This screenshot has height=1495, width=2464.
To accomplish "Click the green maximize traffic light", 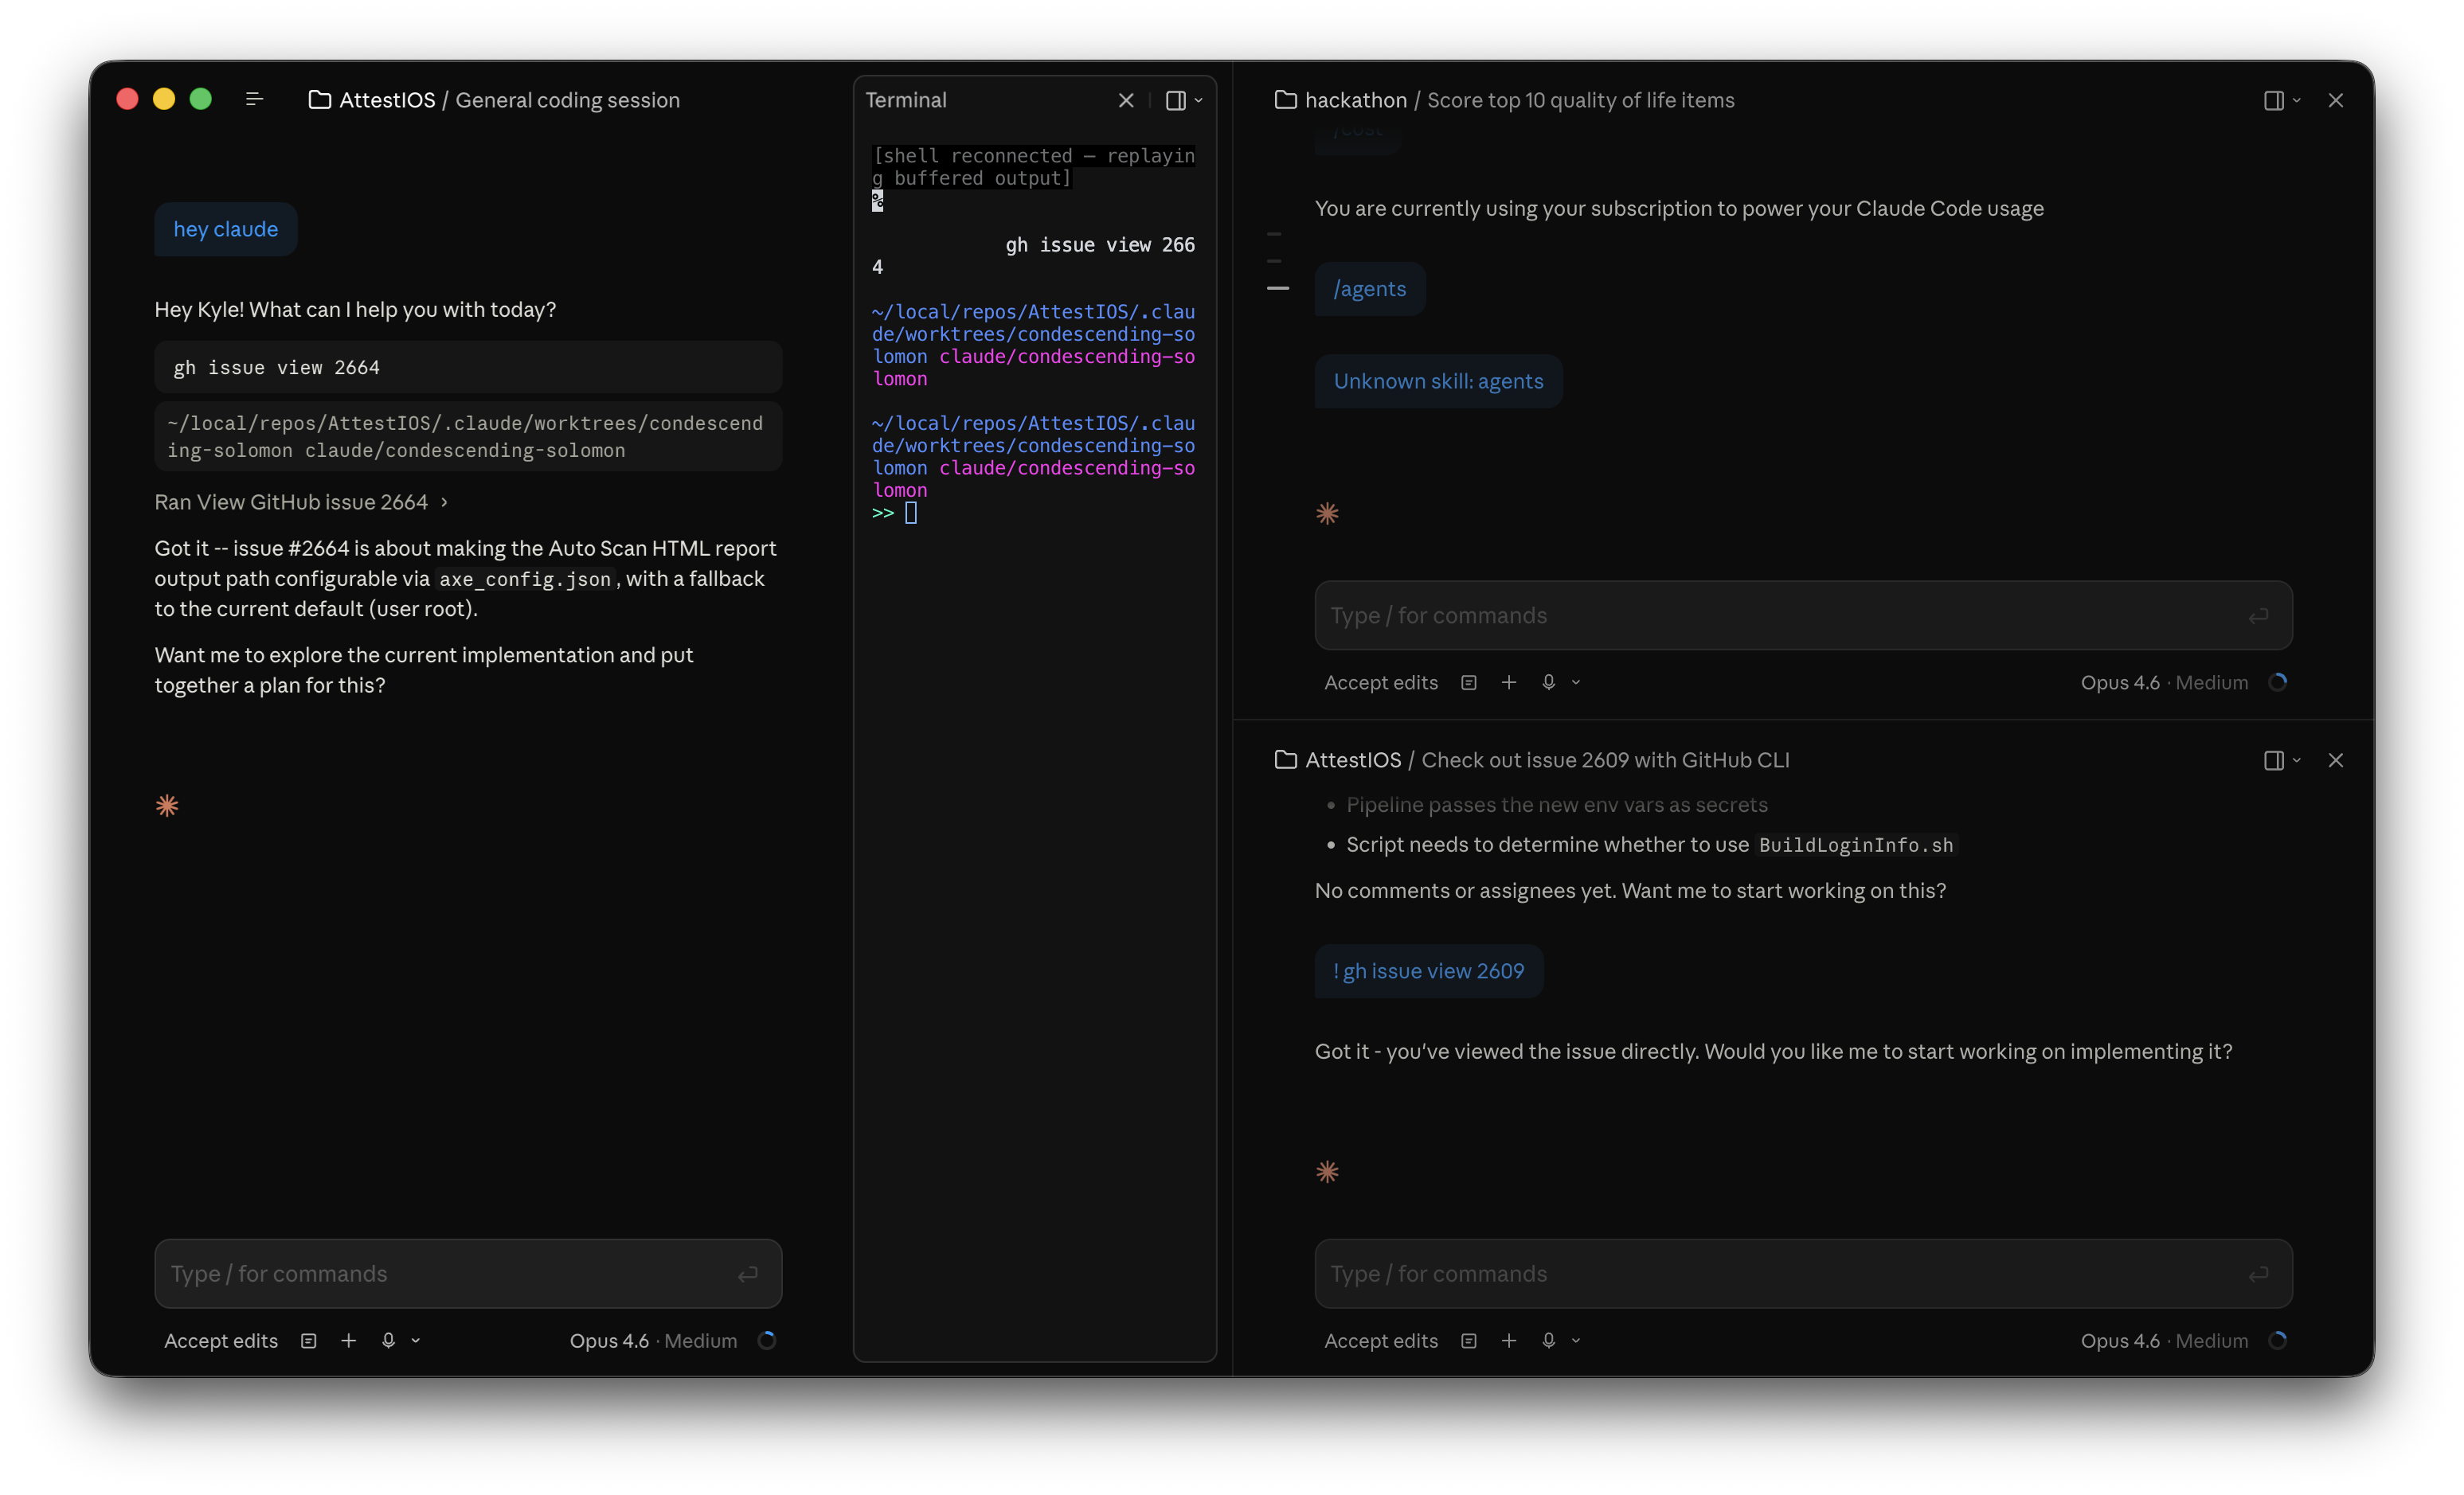I will pos(200,98).
